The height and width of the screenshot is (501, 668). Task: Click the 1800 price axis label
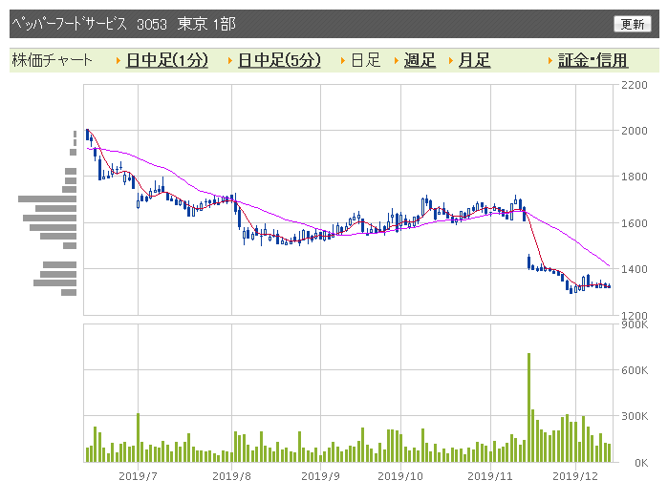coord(635,177)
